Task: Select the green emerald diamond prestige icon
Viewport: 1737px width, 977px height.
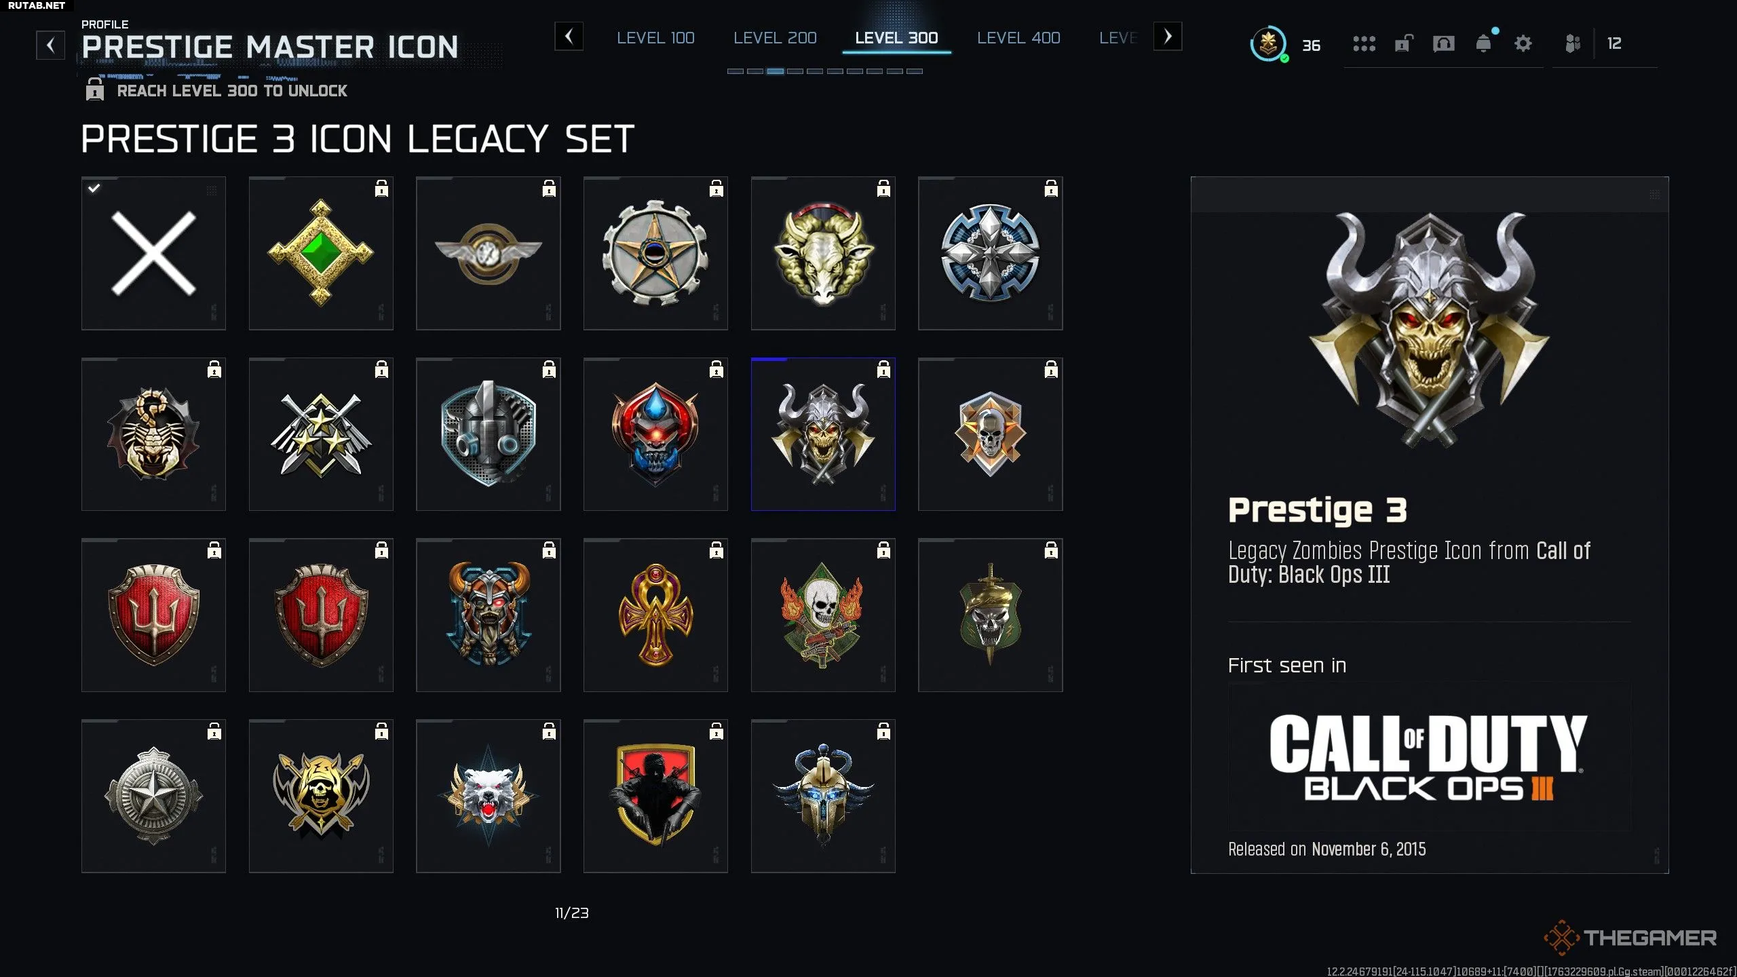Action: click(321, 253)
